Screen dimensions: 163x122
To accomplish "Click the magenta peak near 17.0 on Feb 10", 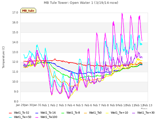I will coord(122,13).
